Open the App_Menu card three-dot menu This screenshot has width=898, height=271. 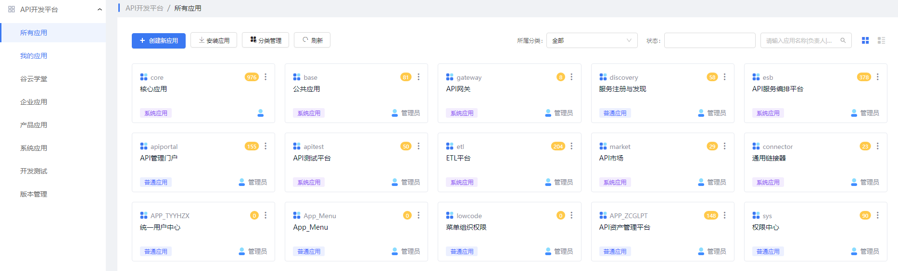(x=418, y=215)
